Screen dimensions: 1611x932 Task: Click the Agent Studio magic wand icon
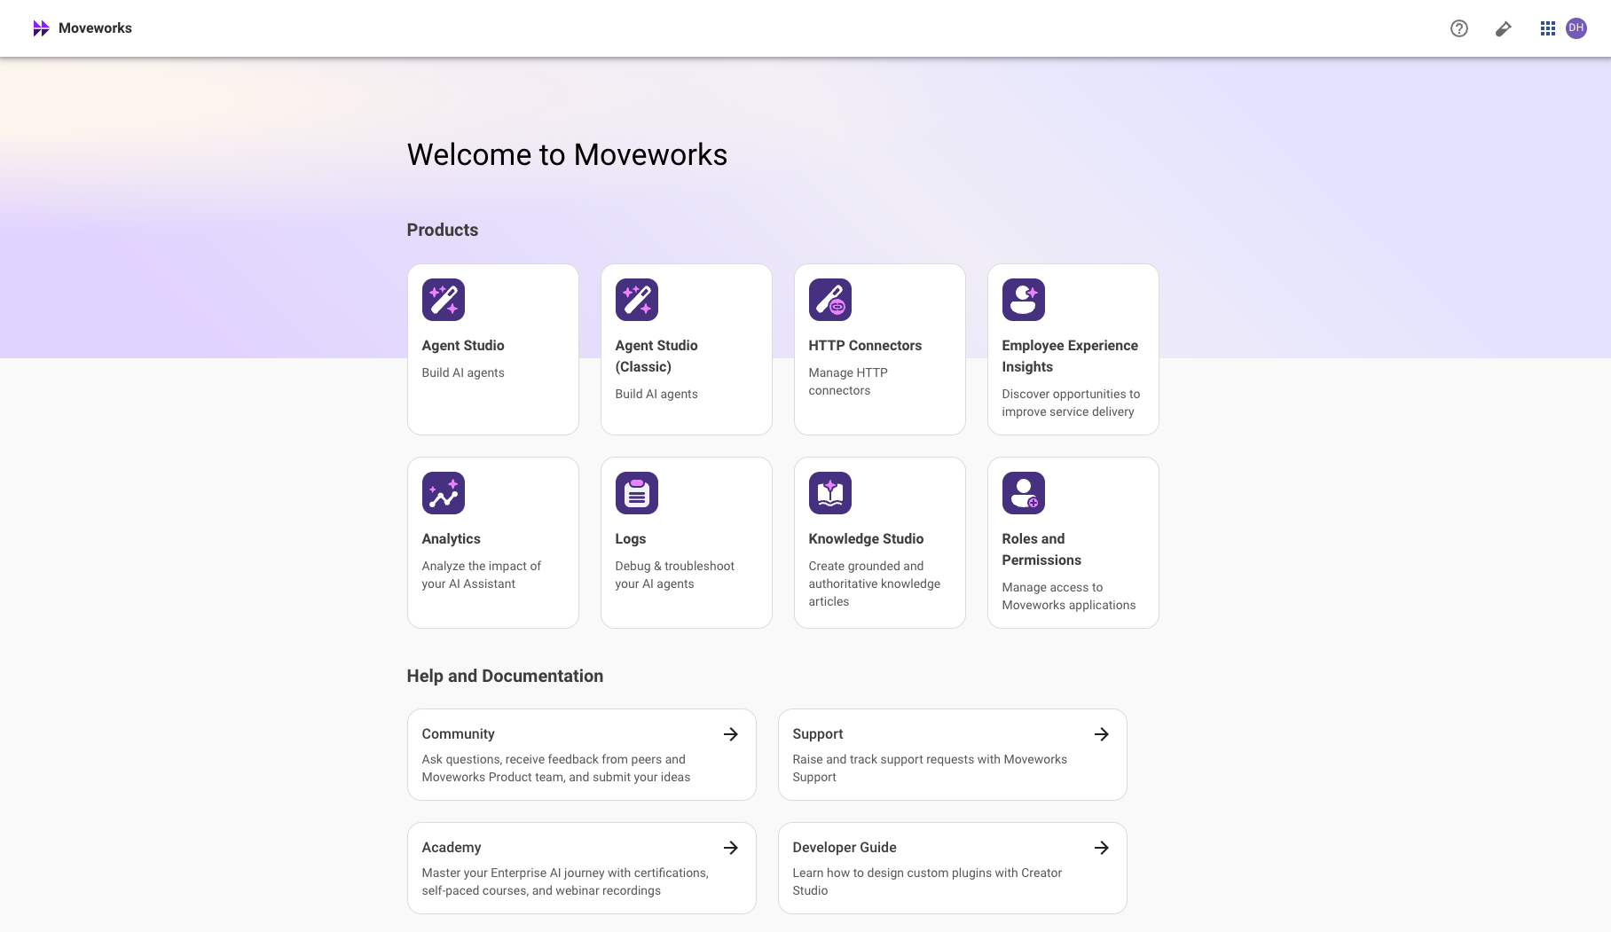[444, 300]
